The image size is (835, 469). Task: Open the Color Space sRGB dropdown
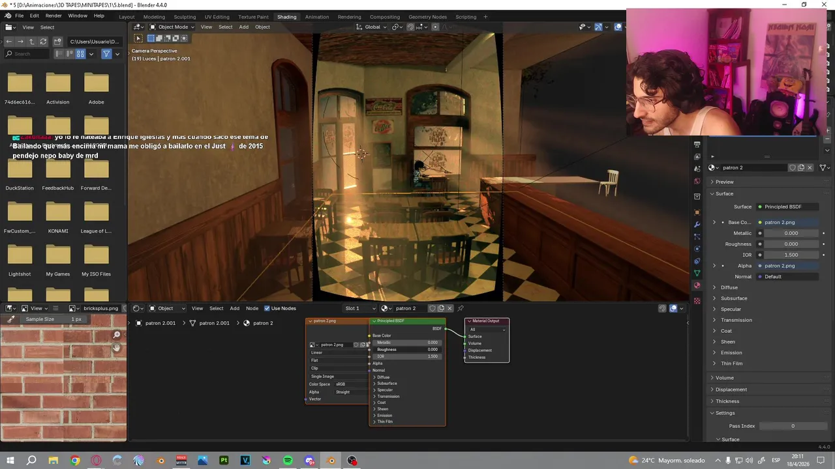click(351, 384)
